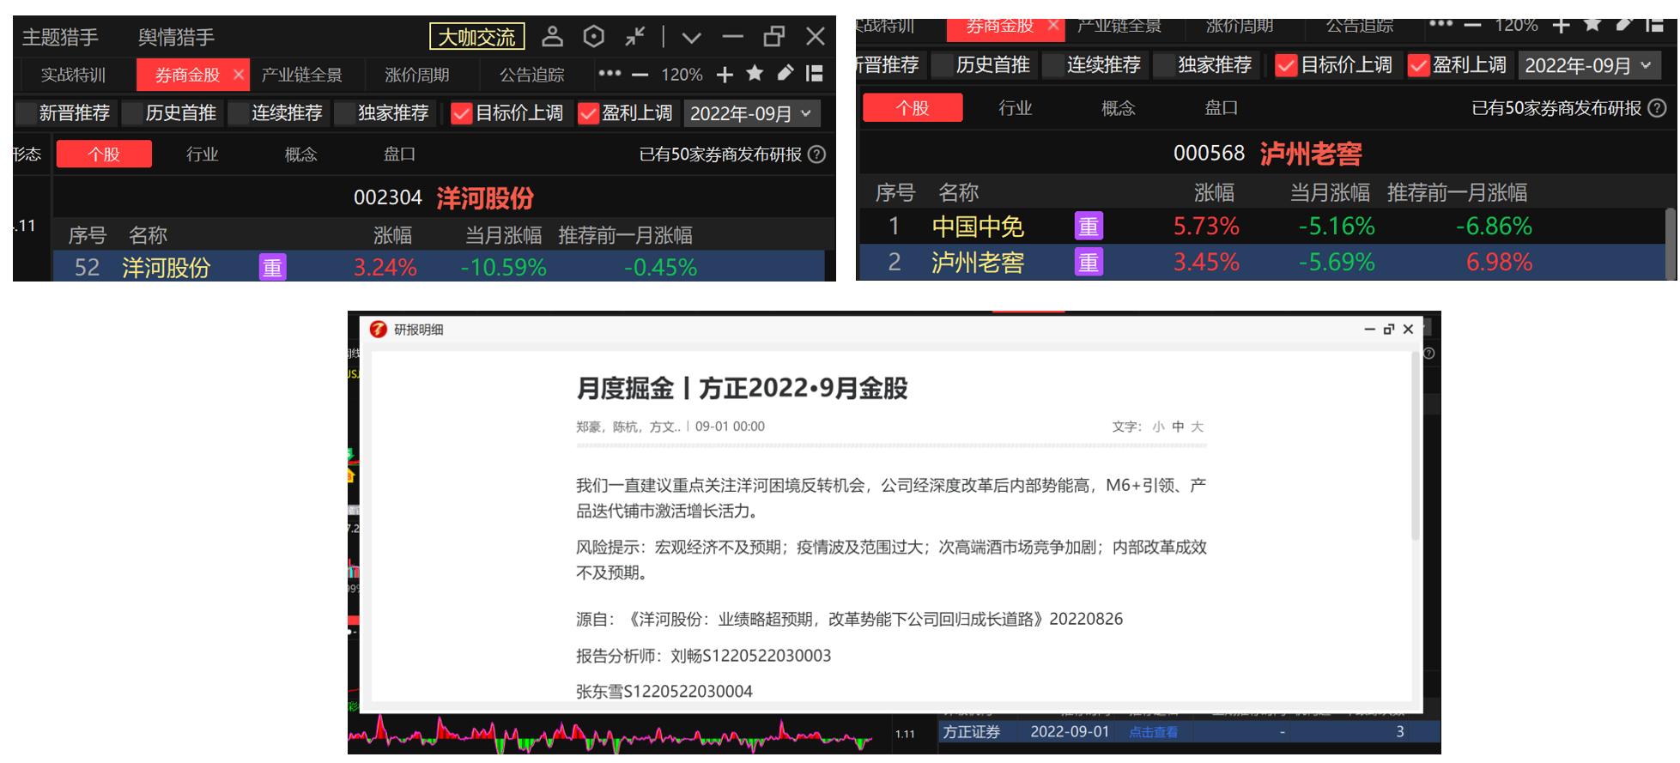Viewport: 1680px width, 763px height.
Task: Enable 独家推荐 checkbox in the 洋河股份 panel
Action: tap(345, 113)
